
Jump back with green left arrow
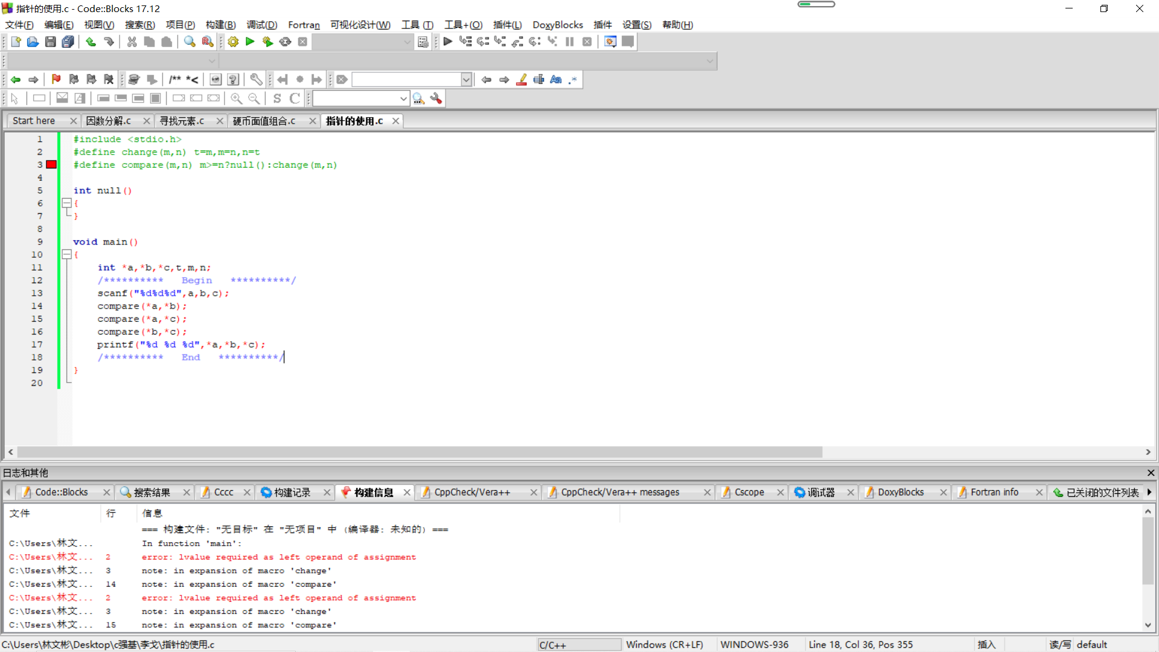[x=16, y=79]
